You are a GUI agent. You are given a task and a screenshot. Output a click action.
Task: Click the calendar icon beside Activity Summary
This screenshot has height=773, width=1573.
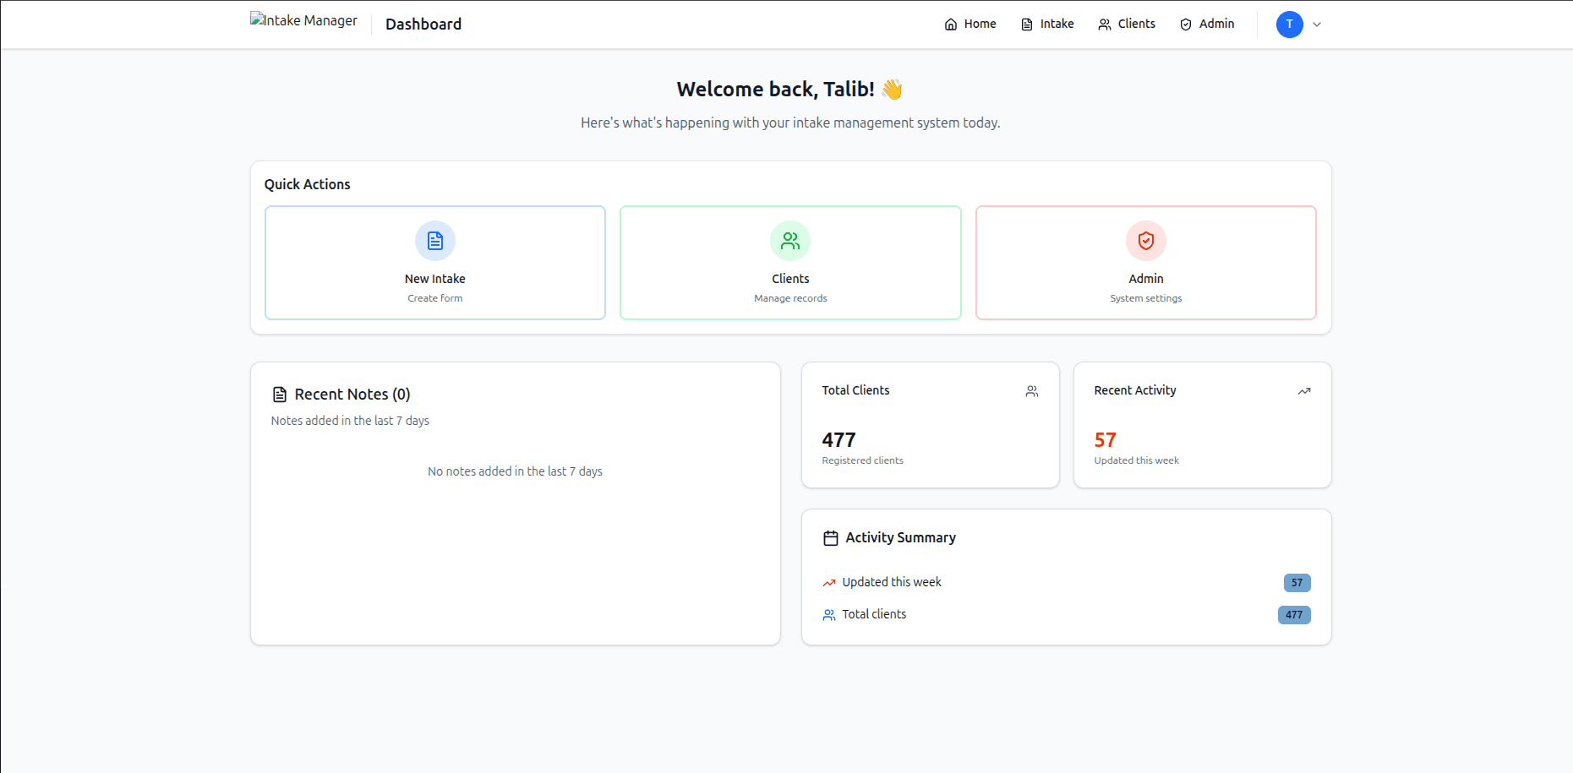point(831,538)
